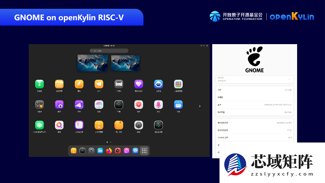Open the clock app
Image resolution: width=325 pixels, height=183 pixels.
coord(139,125)
